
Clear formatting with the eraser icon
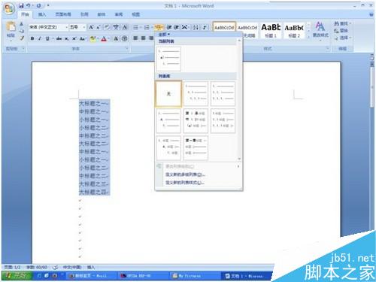coord(107,27)
